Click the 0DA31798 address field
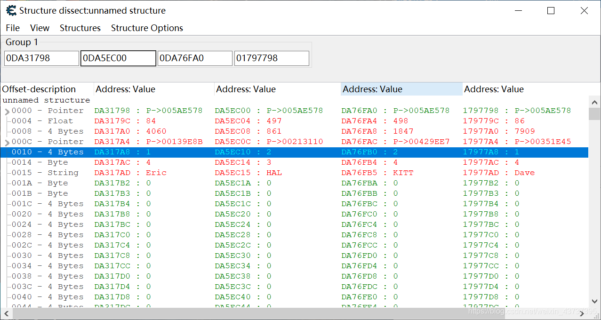Image resolution: width=601 pixels, height=320 pixels. coord(41,58)
